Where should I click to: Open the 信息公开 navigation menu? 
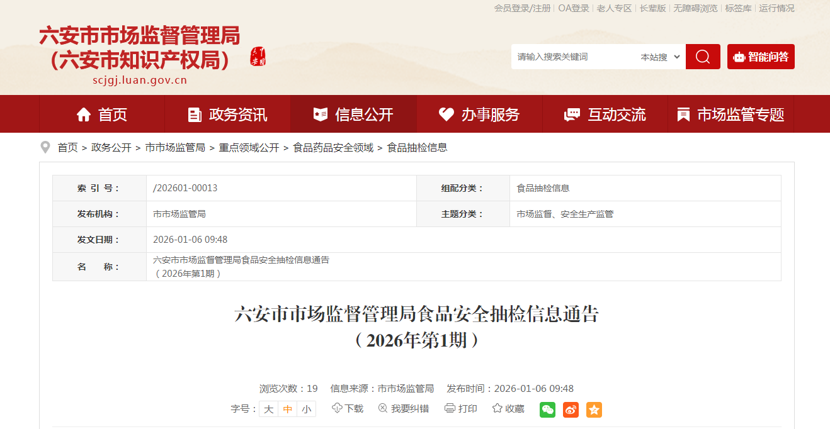(353, 114)
